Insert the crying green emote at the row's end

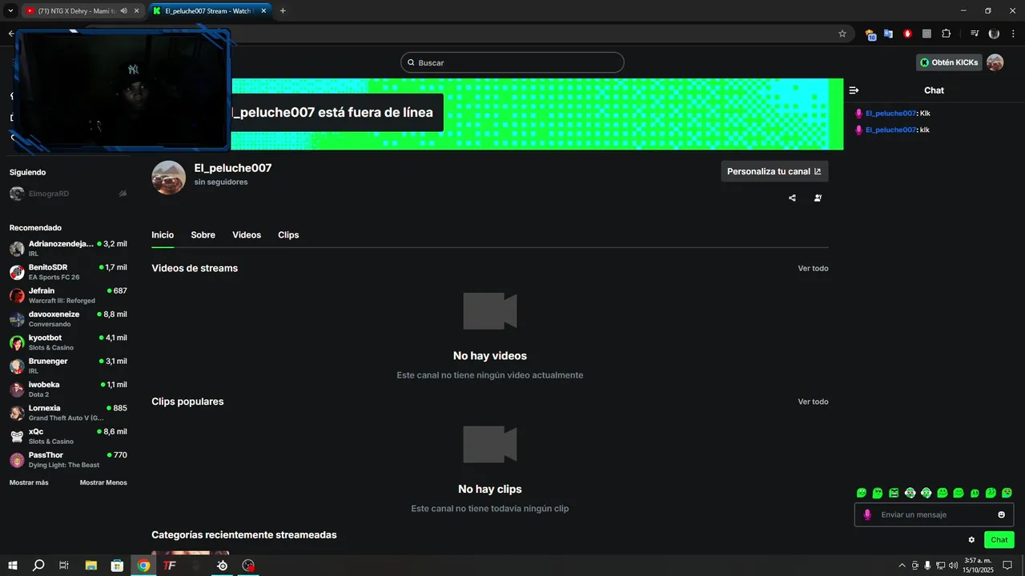[x=1007, y=493]
